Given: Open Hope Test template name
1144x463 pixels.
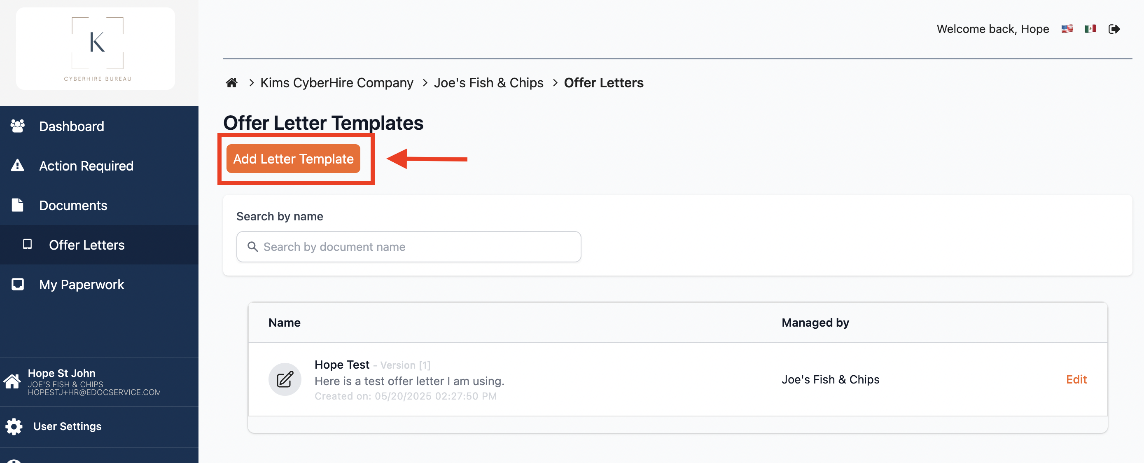Looking at the screenshot, I should pyautogui.click(x=341, y=365).
